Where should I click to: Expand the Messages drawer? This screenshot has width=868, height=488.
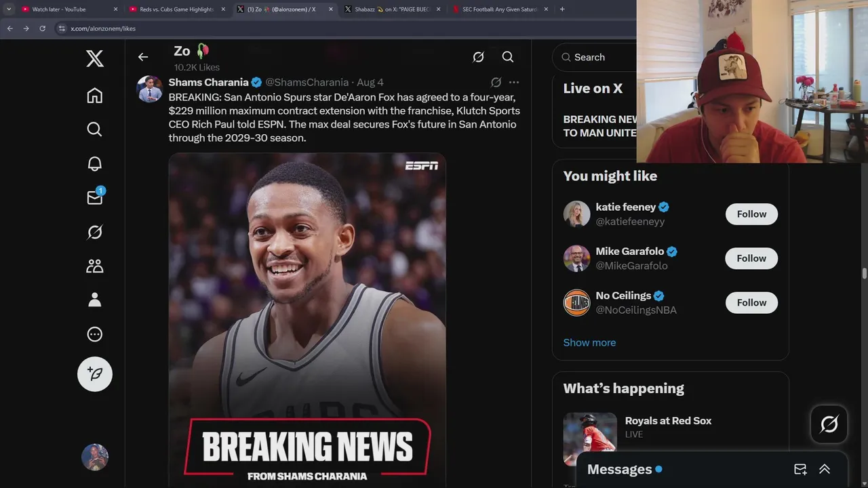pos(825,469)
